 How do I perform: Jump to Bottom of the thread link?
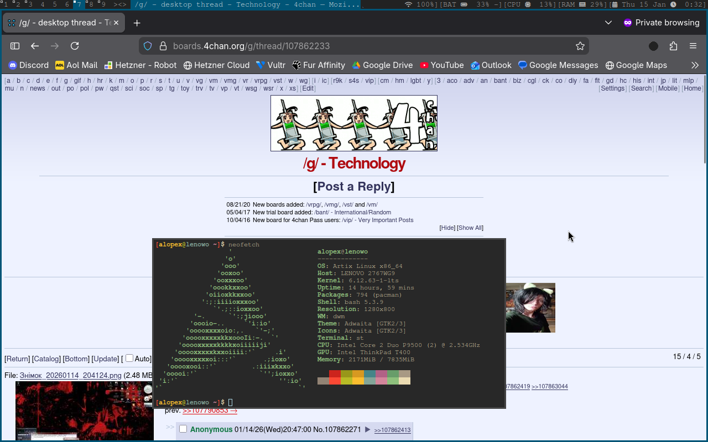tap(76, 359)
